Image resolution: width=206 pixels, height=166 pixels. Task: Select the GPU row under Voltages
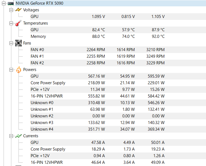pyautogui.click(x=118, y=17)
